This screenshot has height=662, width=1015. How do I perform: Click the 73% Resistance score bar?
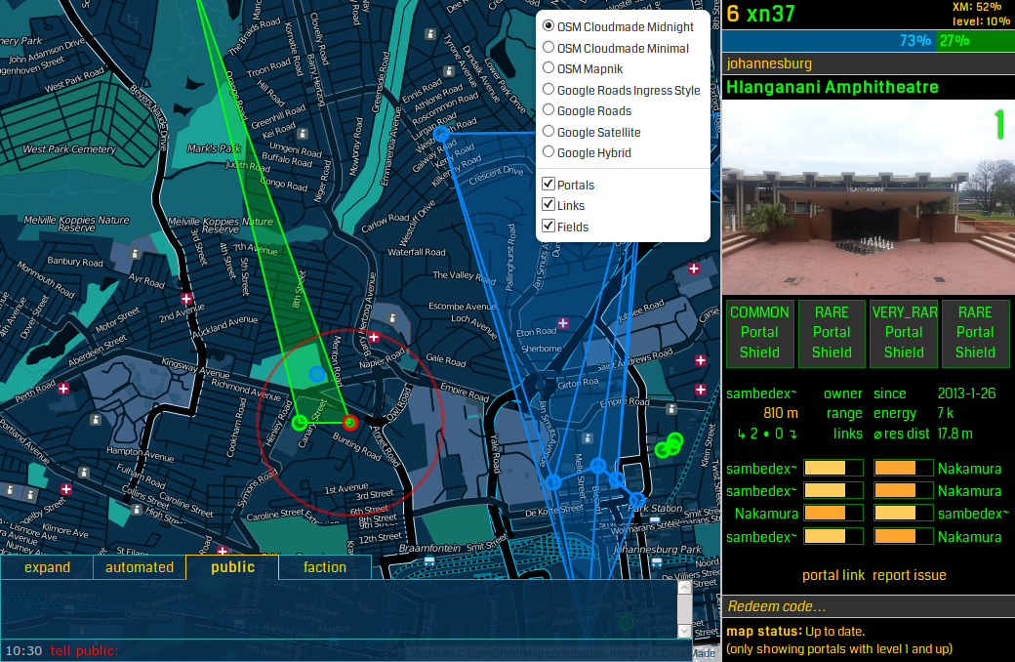[829, 41]
